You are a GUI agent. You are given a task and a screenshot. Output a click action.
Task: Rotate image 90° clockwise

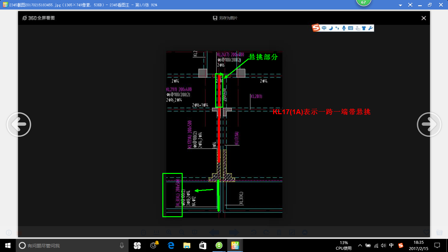tap(266, 232)
